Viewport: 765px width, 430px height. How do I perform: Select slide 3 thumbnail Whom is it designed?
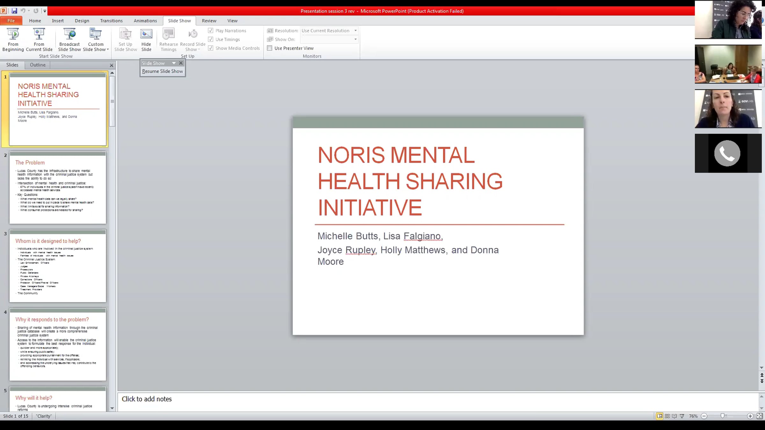58,266
